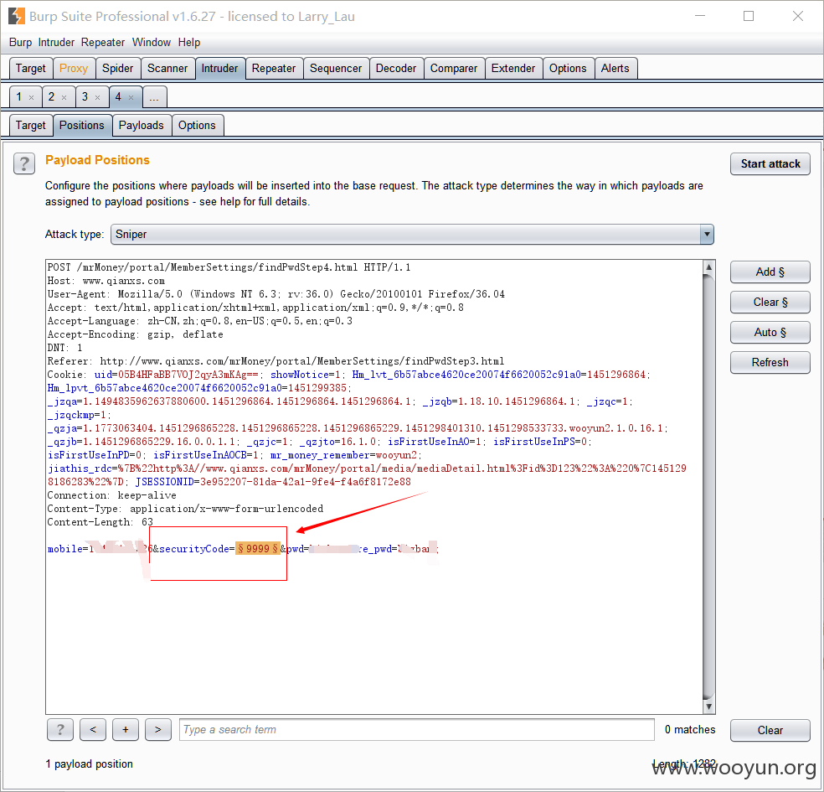Switch to the Alerts tab
Image resolution: width=824 pixels, height=792 pixels.
click(615, 69)
